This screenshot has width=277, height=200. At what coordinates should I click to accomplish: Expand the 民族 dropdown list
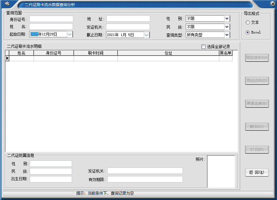[x=227, y=27]
